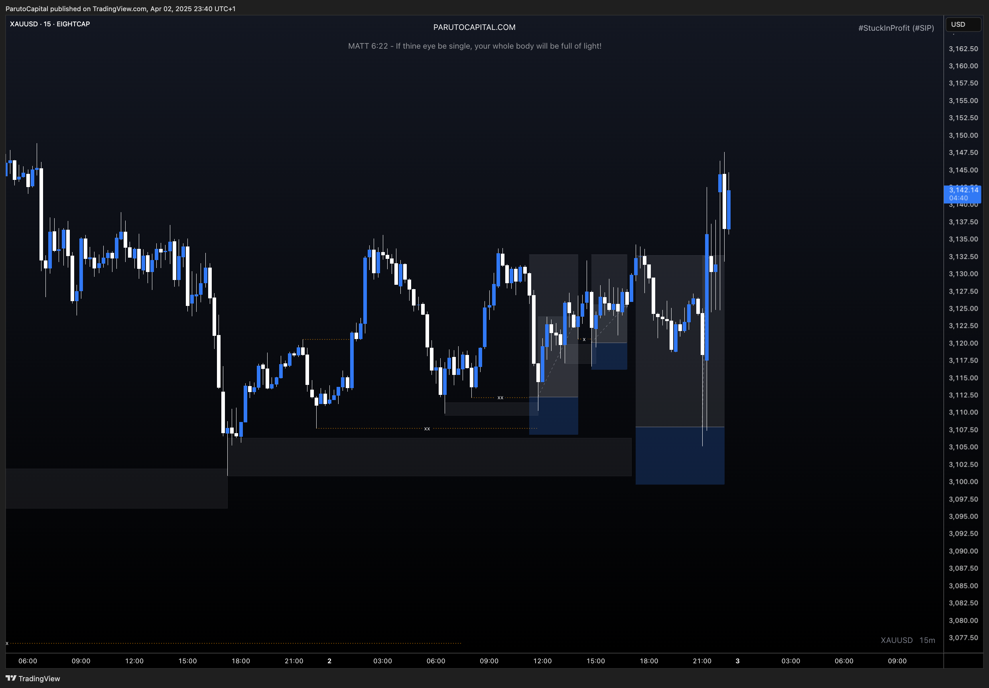The image size is (989, 688).
Task: Click the 3,092.50 price axis label
Action: click(963, 533)
